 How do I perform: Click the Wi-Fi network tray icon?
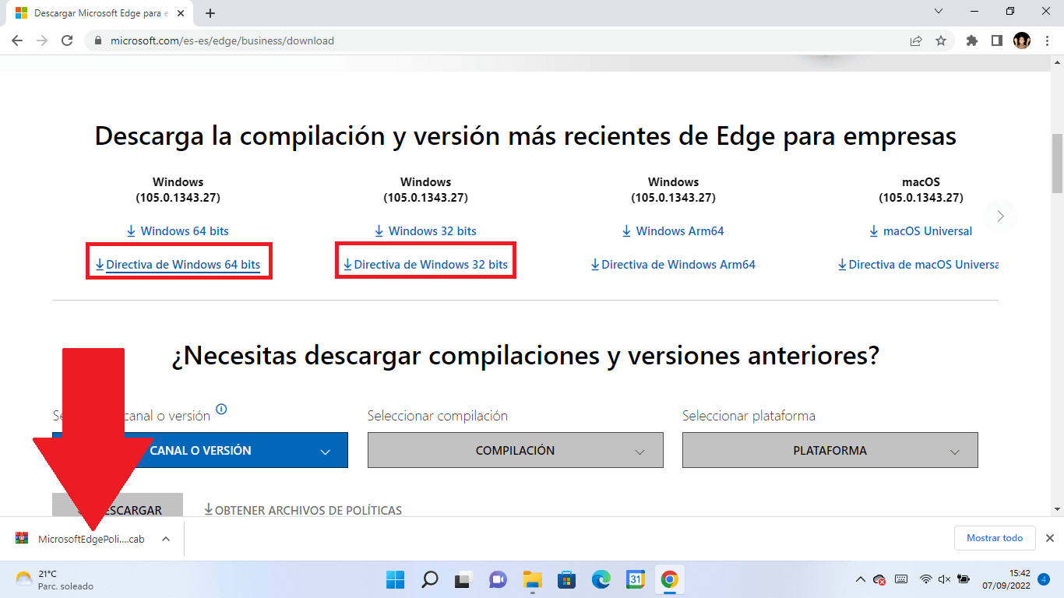(925, 579)
